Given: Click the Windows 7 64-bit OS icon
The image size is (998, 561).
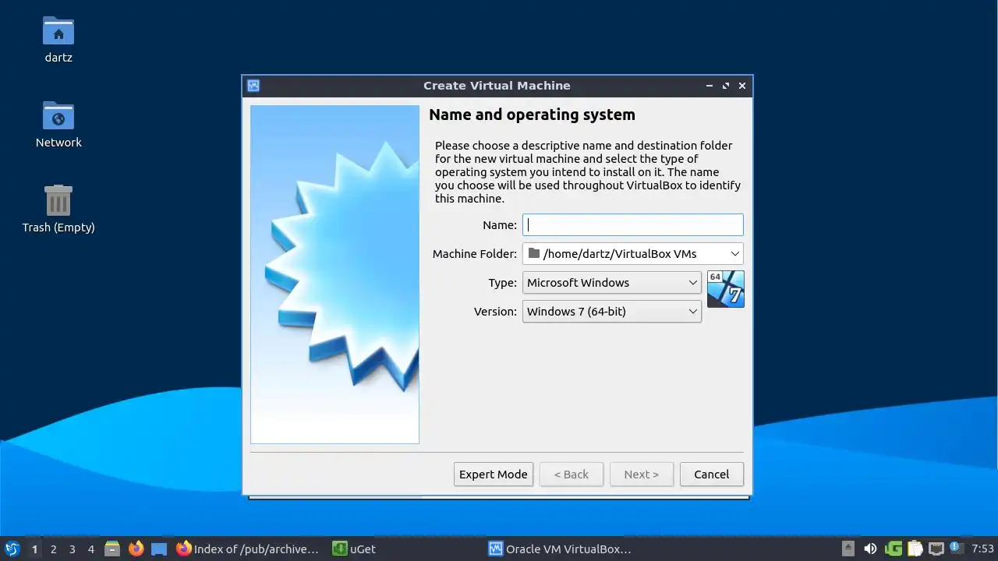Looking at the screenshot, I should (726, 289).
